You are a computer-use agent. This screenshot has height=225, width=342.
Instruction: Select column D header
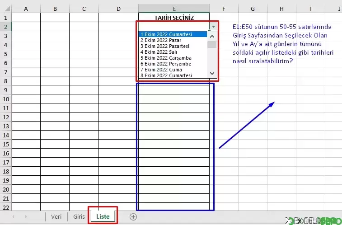[x=118, y=9]
